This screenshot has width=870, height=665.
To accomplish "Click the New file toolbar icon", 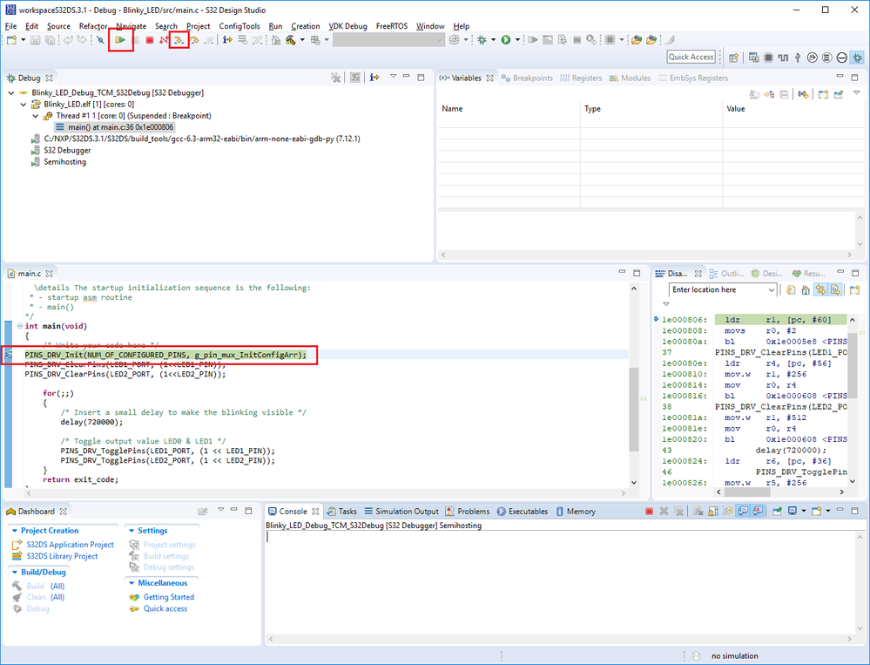I will point(11,40).
